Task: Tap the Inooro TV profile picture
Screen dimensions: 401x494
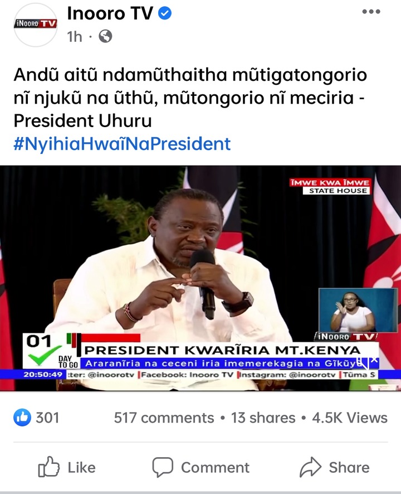Action: tap(36, 25)
